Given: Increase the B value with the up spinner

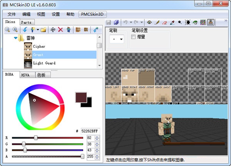Looking at the screenshot, I should (97, 149).
